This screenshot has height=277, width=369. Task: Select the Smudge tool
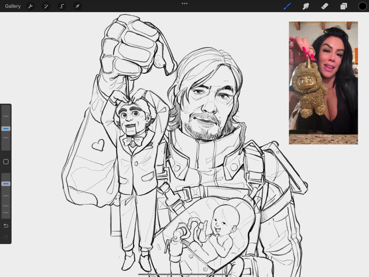coord(306,6)
